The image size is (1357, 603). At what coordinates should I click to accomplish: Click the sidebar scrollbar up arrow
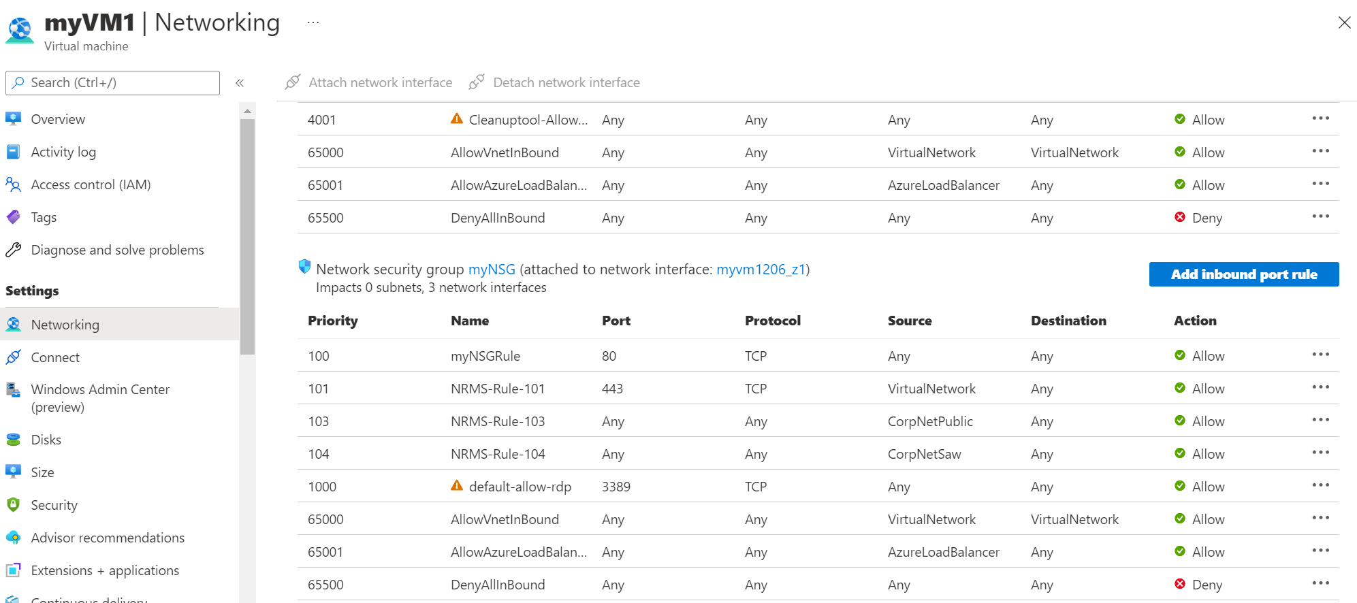click(247, 110)
